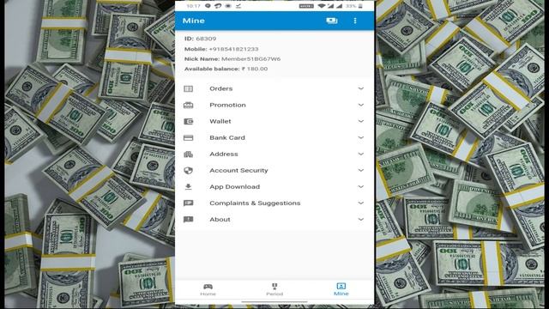This screenshot has width=549, height=309.
Task: Select the Mine tab in bottom bar
Action: (x=341, y=290)
